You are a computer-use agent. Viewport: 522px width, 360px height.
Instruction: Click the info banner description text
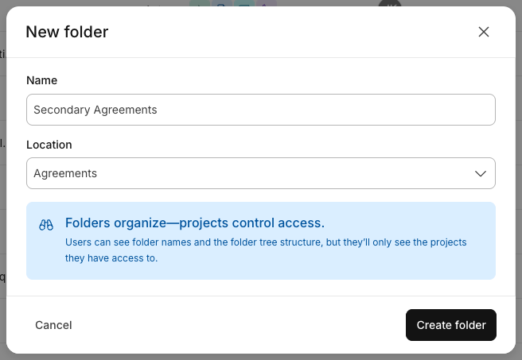[x=266, y=250]
